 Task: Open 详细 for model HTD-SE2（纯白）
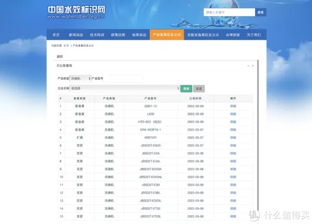tap(233, 122)
